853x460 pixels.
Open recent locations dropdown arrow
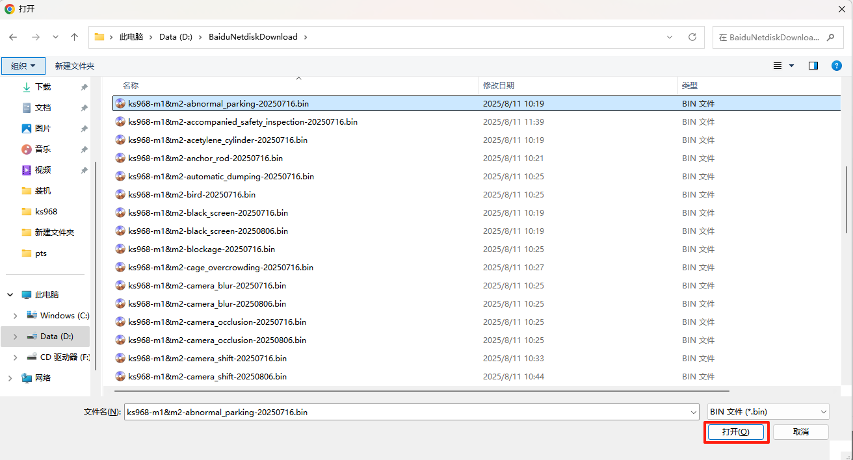point(55,37)
